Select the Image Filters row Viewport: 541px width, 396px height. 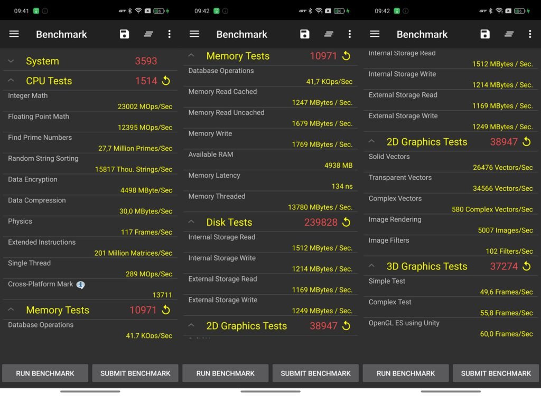tap(451, 246)
